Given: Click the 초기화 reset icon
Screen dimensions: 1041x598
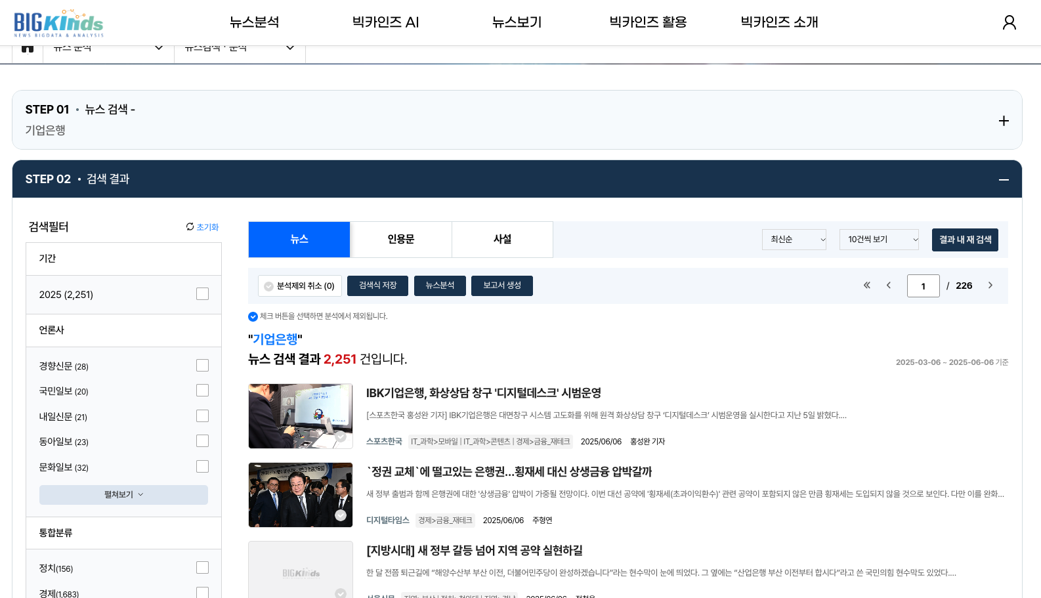Looking at the screenshot, I should (x=190, y=227).
